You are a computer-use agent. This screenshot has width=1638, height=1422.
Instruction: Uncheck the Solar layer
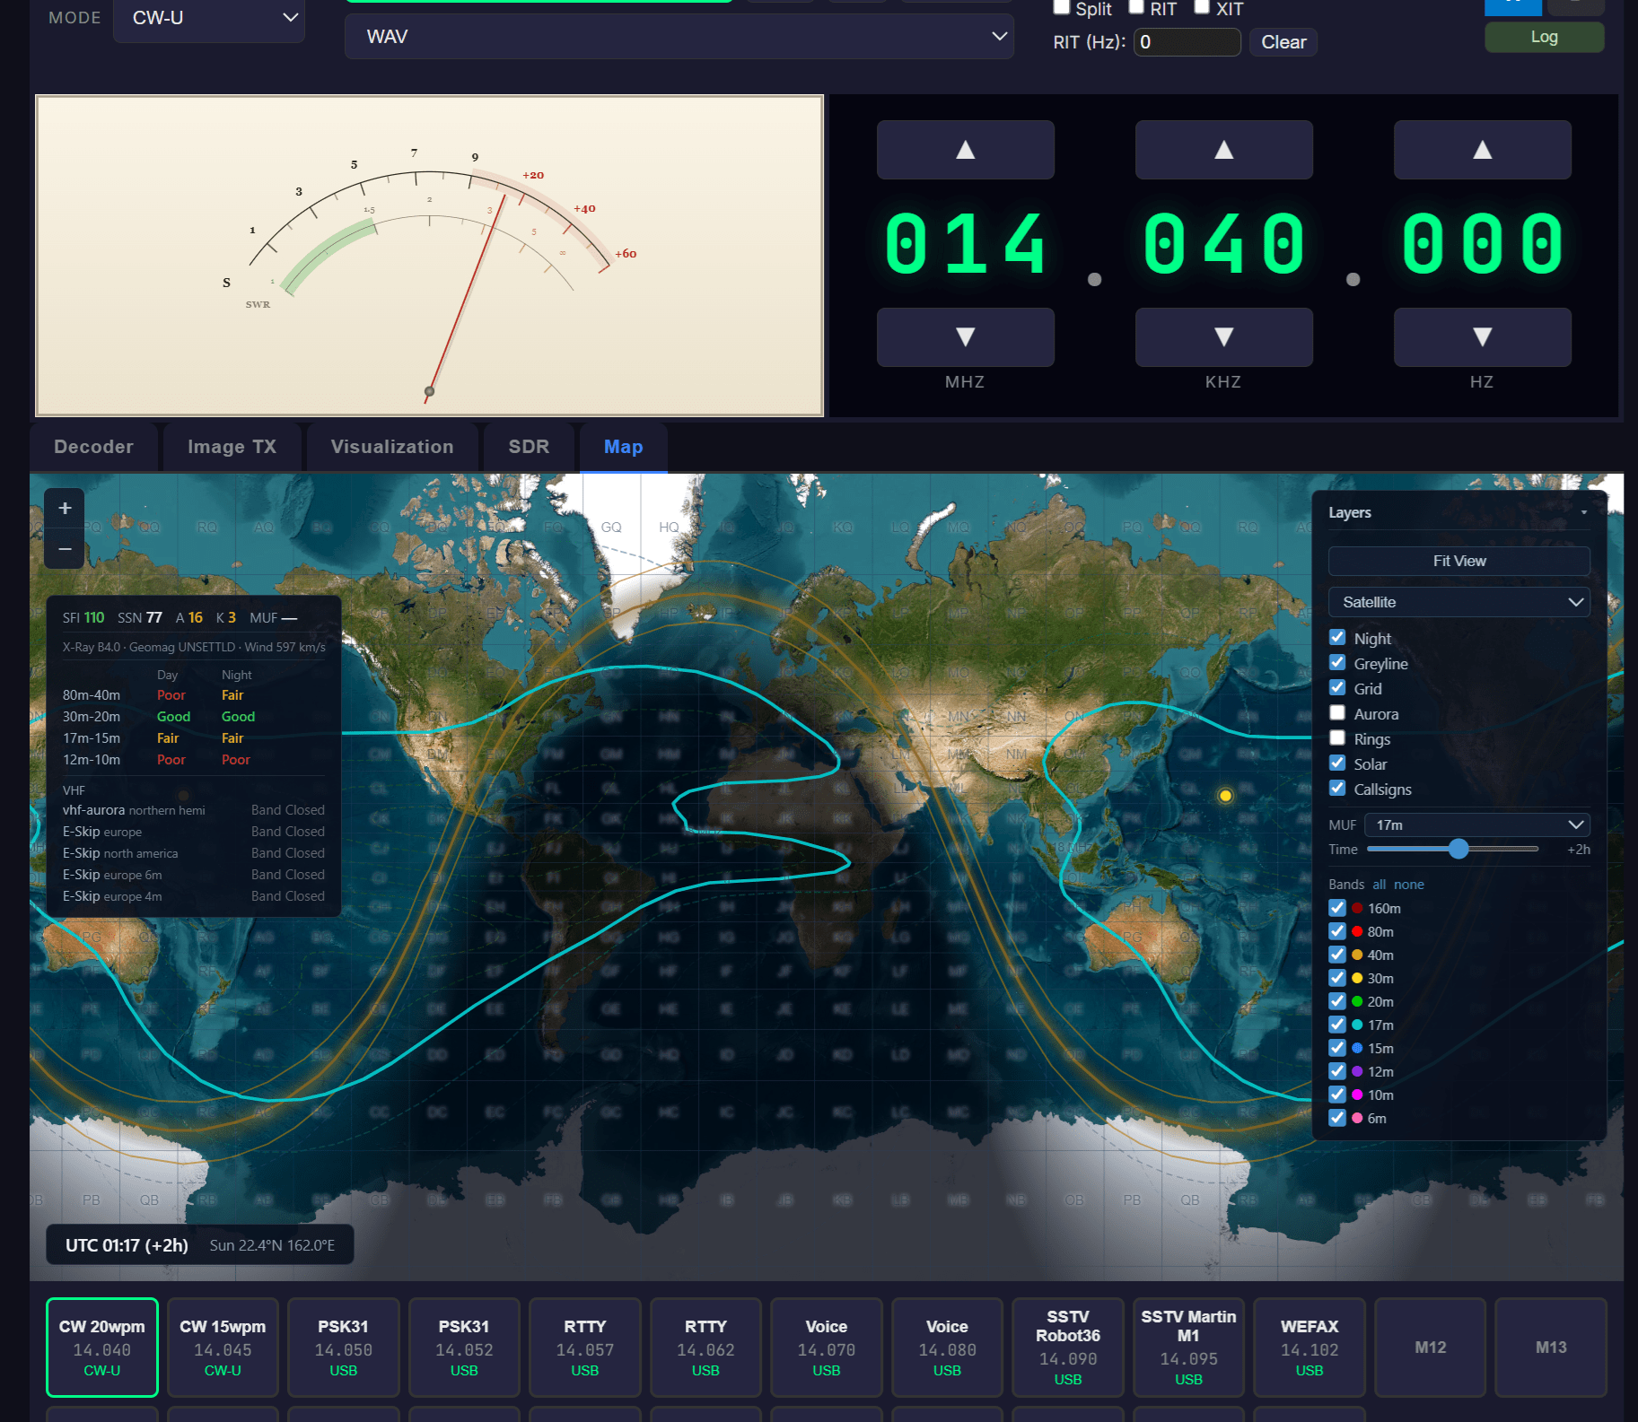point(1337,763)
